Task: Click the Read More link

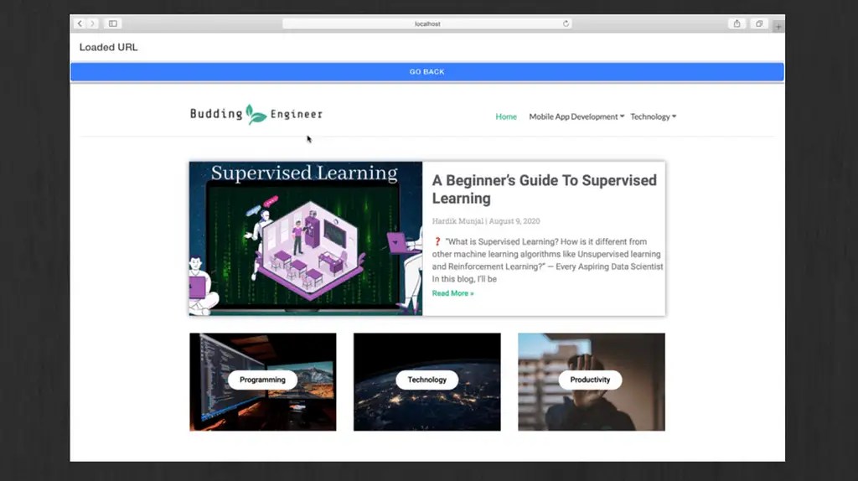Action: 453,293
